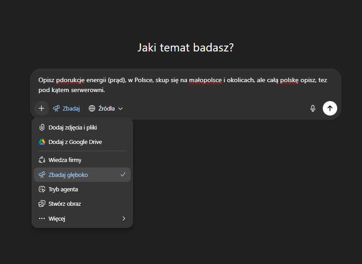The width and height of the screenshot is (362, 264).
Task: Click the telescope icon next to Zbadaj głęboko
Action: click(x=42, y=175)
